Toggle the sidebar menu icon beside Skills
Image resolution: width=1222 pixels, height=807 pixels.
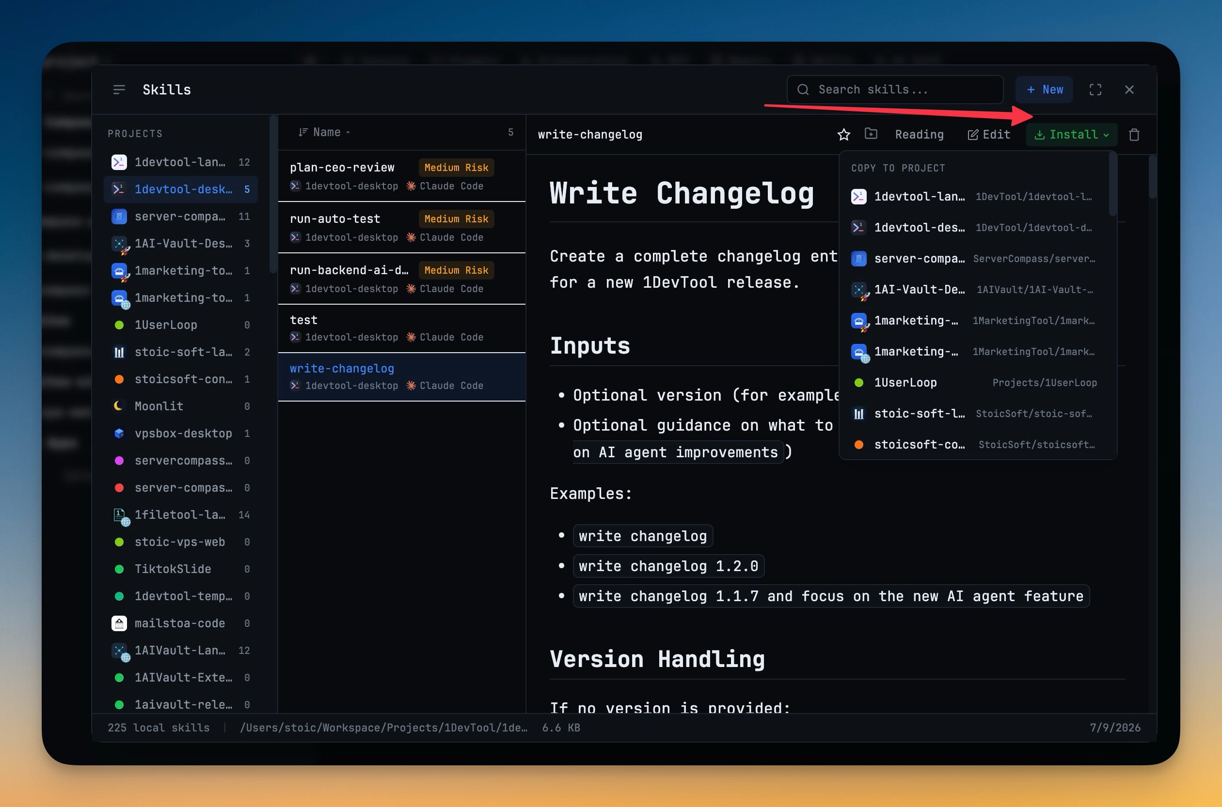pos(119,90)
